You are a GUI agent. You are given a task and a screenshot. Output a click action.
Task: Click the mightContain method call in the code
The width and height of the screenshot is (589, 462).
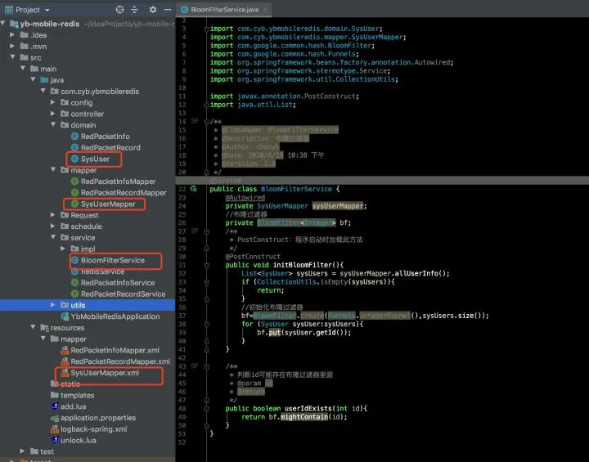(303, 416)
